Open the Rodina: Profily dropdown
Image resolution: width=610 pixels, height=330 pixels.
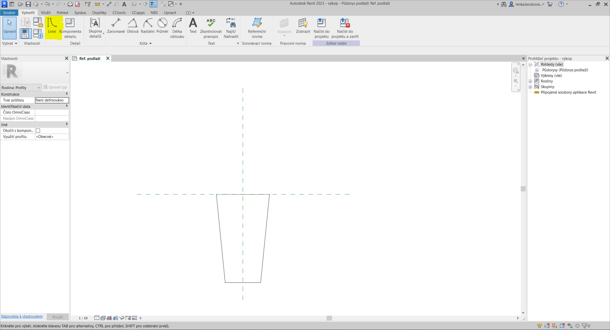point(21,87)
